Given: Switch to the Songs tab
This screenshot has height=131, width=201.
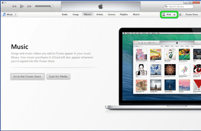Looking at the screenshot, I should tap(75, 14).
